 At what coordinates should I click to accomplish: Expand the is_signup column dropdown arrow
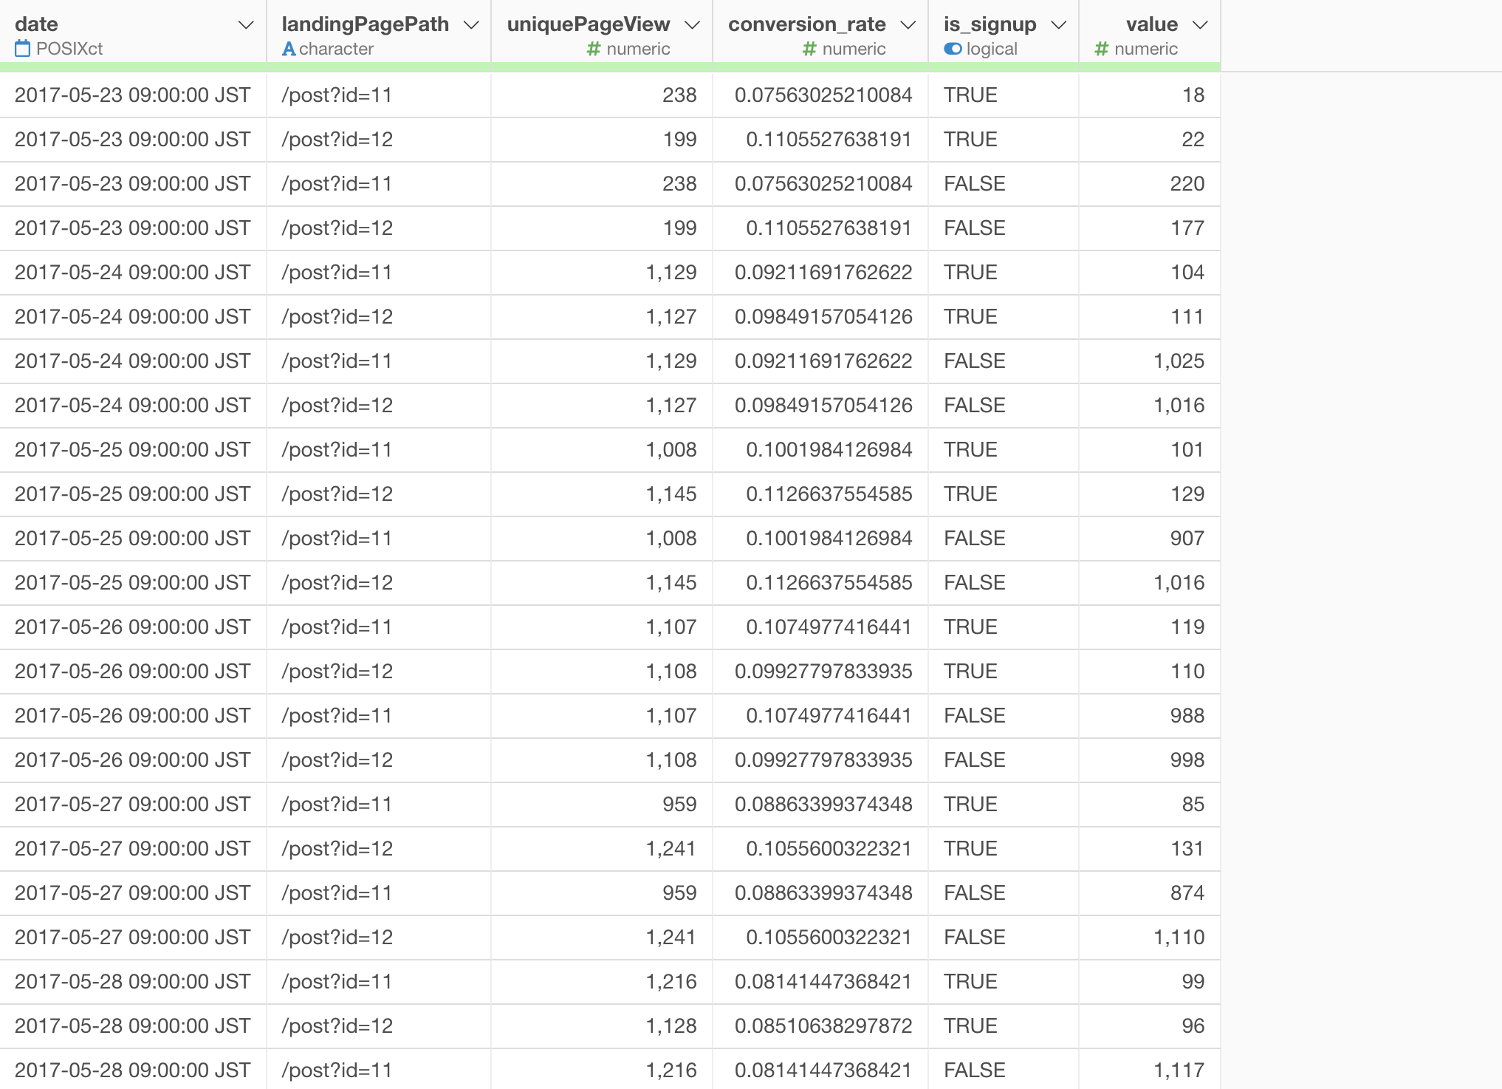(1059, 25)
